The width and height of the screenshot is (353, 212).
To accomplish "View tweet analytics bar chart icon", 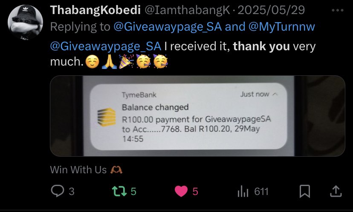I will click(x=243, y=192).
